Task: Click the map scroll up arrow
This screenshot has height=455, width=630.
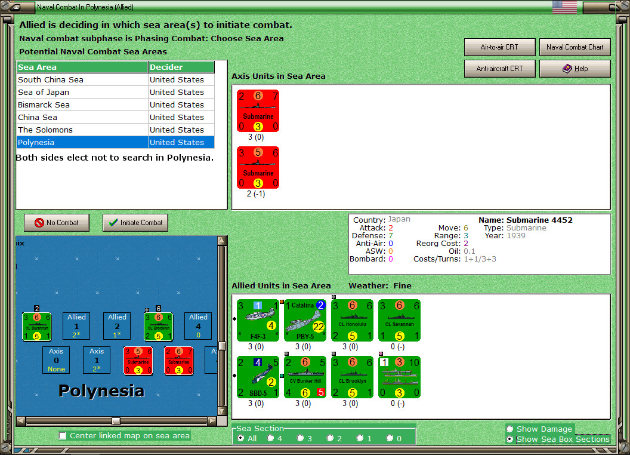Action: pyautogui.click(x=222, y=241)
